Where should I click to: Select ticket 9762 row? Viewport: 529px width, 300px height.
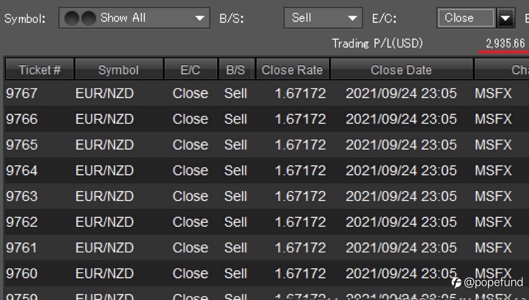click(22, 222)
